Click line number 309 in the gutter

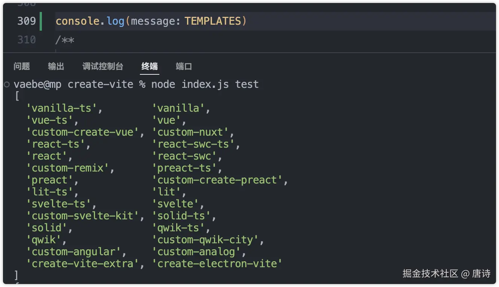coord(27,21)
